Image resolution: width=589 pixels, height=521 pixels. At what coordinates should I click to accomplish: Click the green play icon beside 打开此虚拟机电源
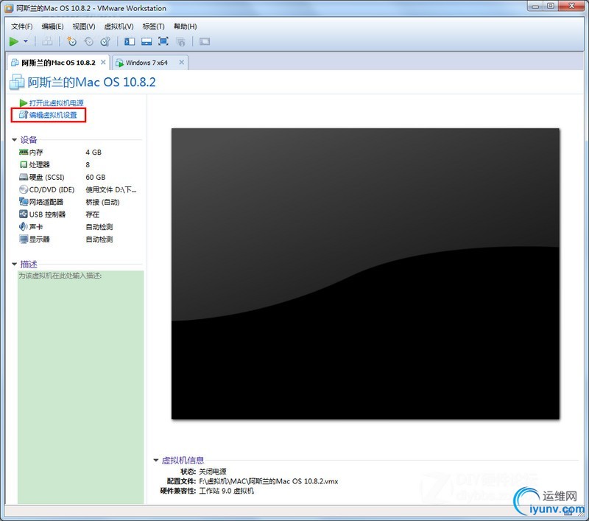point(24,103)
